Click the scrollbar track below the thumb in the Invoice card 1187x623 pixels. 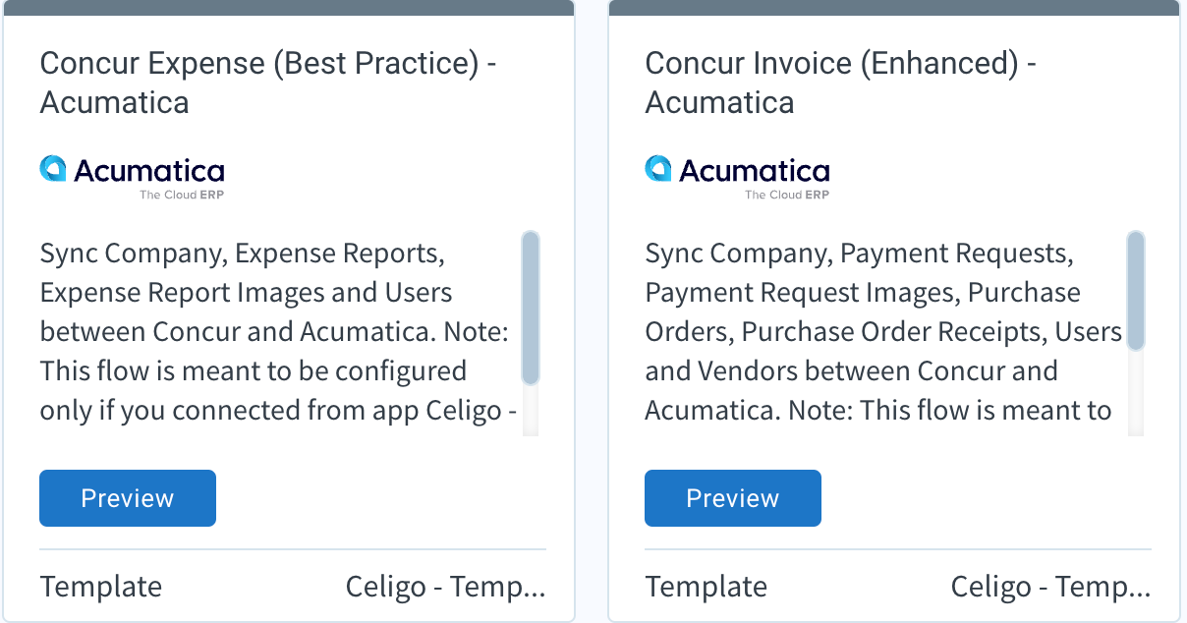point(1136,393)
